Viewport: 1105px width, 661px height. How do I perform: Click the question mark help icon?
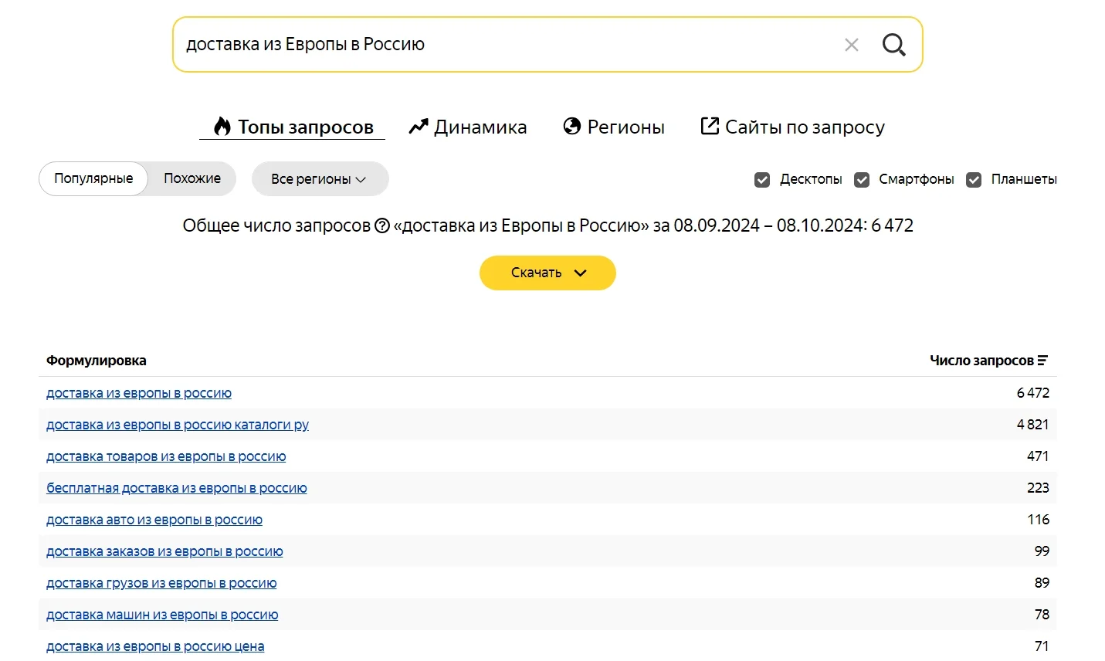[x=382, y=225]
